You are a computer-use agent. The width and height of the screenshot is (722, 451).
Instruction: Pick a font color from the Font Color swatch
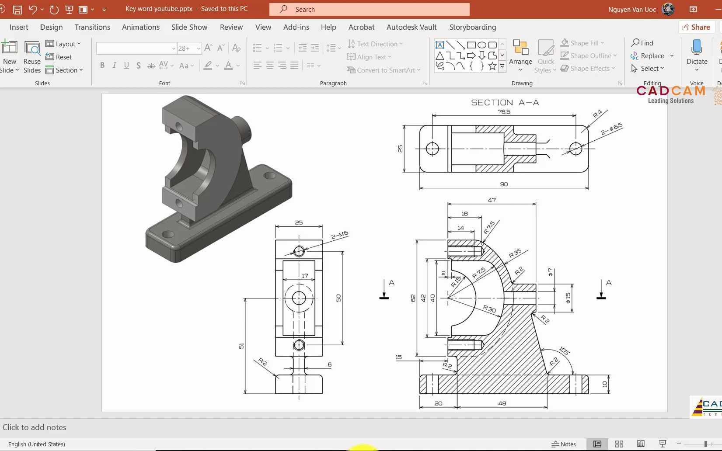(x=228, y=65)
